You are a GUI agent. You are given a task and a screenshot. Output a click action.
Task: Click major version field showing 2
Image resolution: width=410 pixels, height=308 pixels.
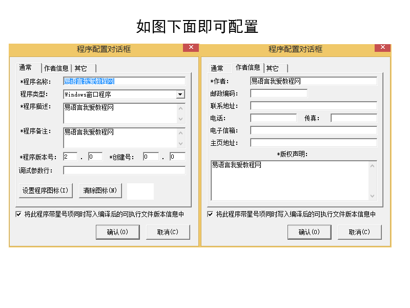coord(70,157)
